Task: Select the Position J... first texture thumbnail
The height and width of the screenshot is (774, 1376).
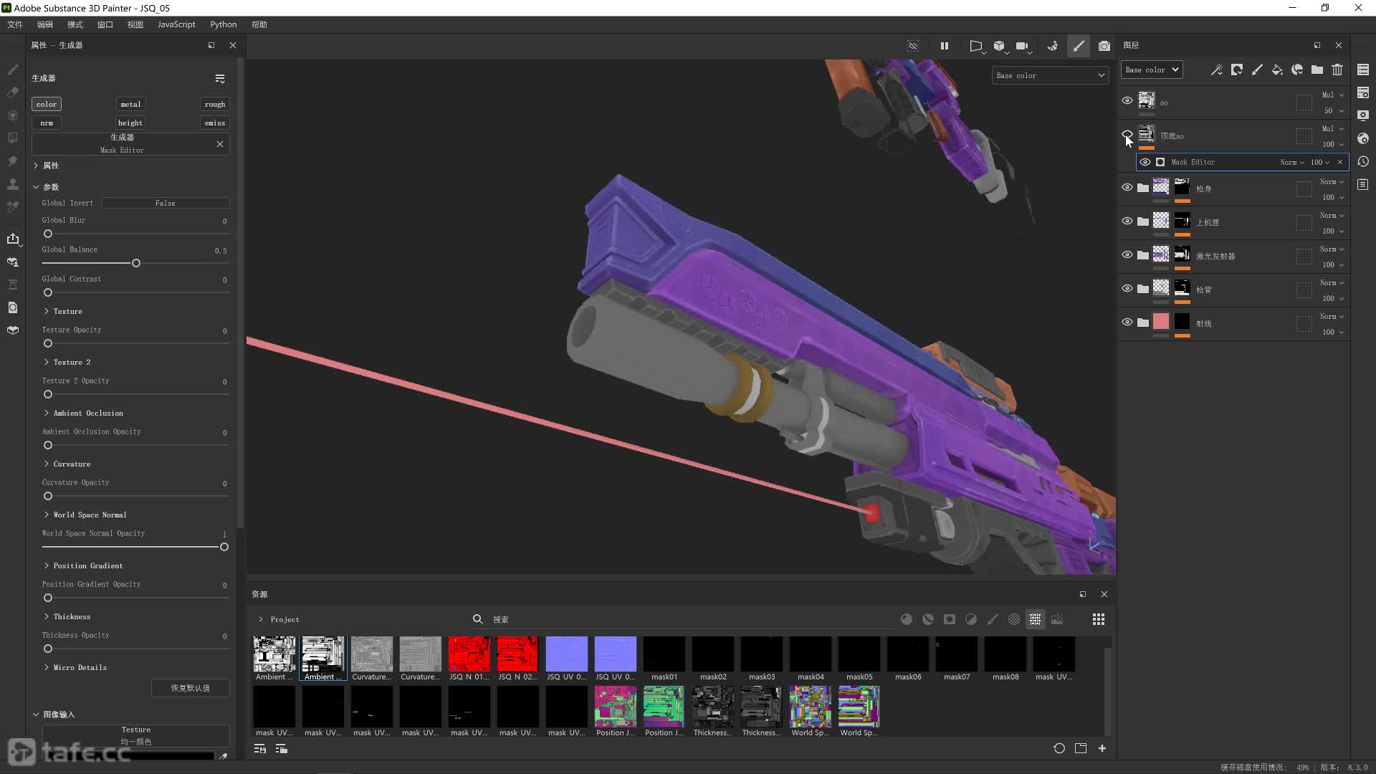Action: click(x=616, y=712)
